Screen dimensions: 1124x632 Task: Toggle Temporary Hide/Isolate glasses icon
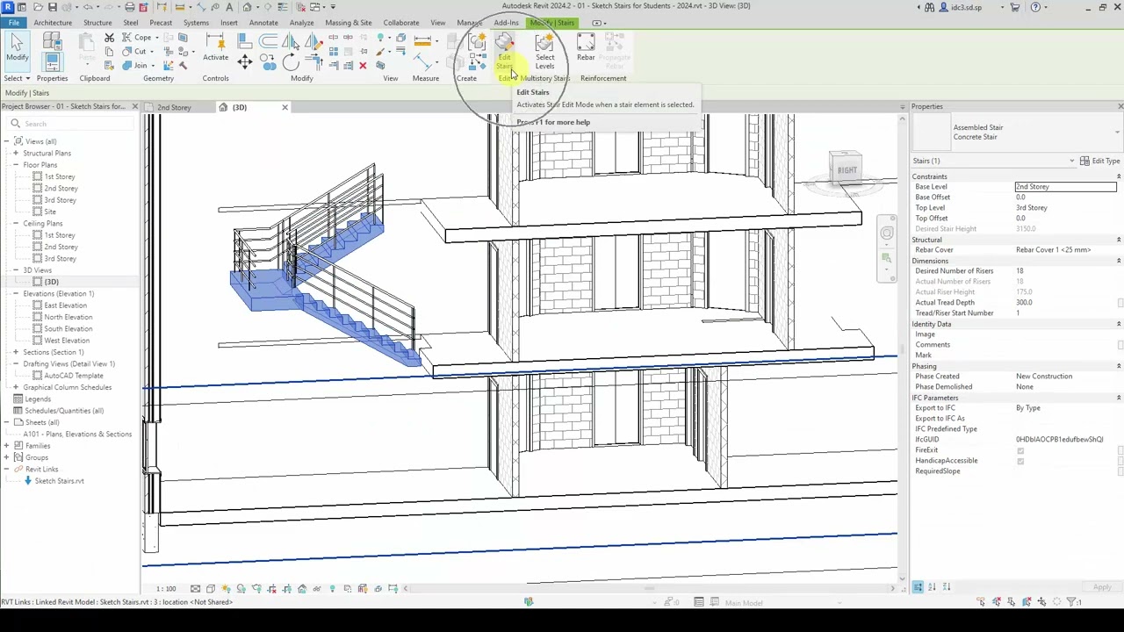[317, 589]
